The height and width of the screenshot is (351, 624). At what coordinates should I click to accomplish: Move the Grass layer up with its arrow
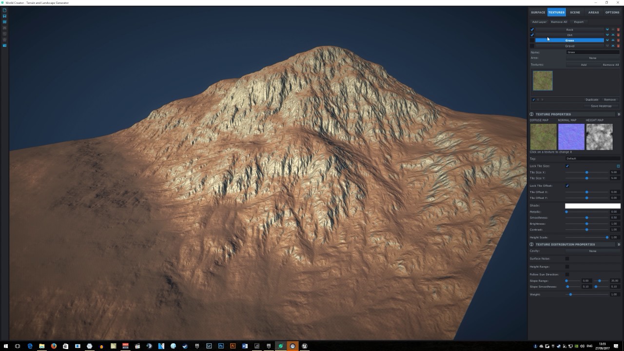(613, 40)
